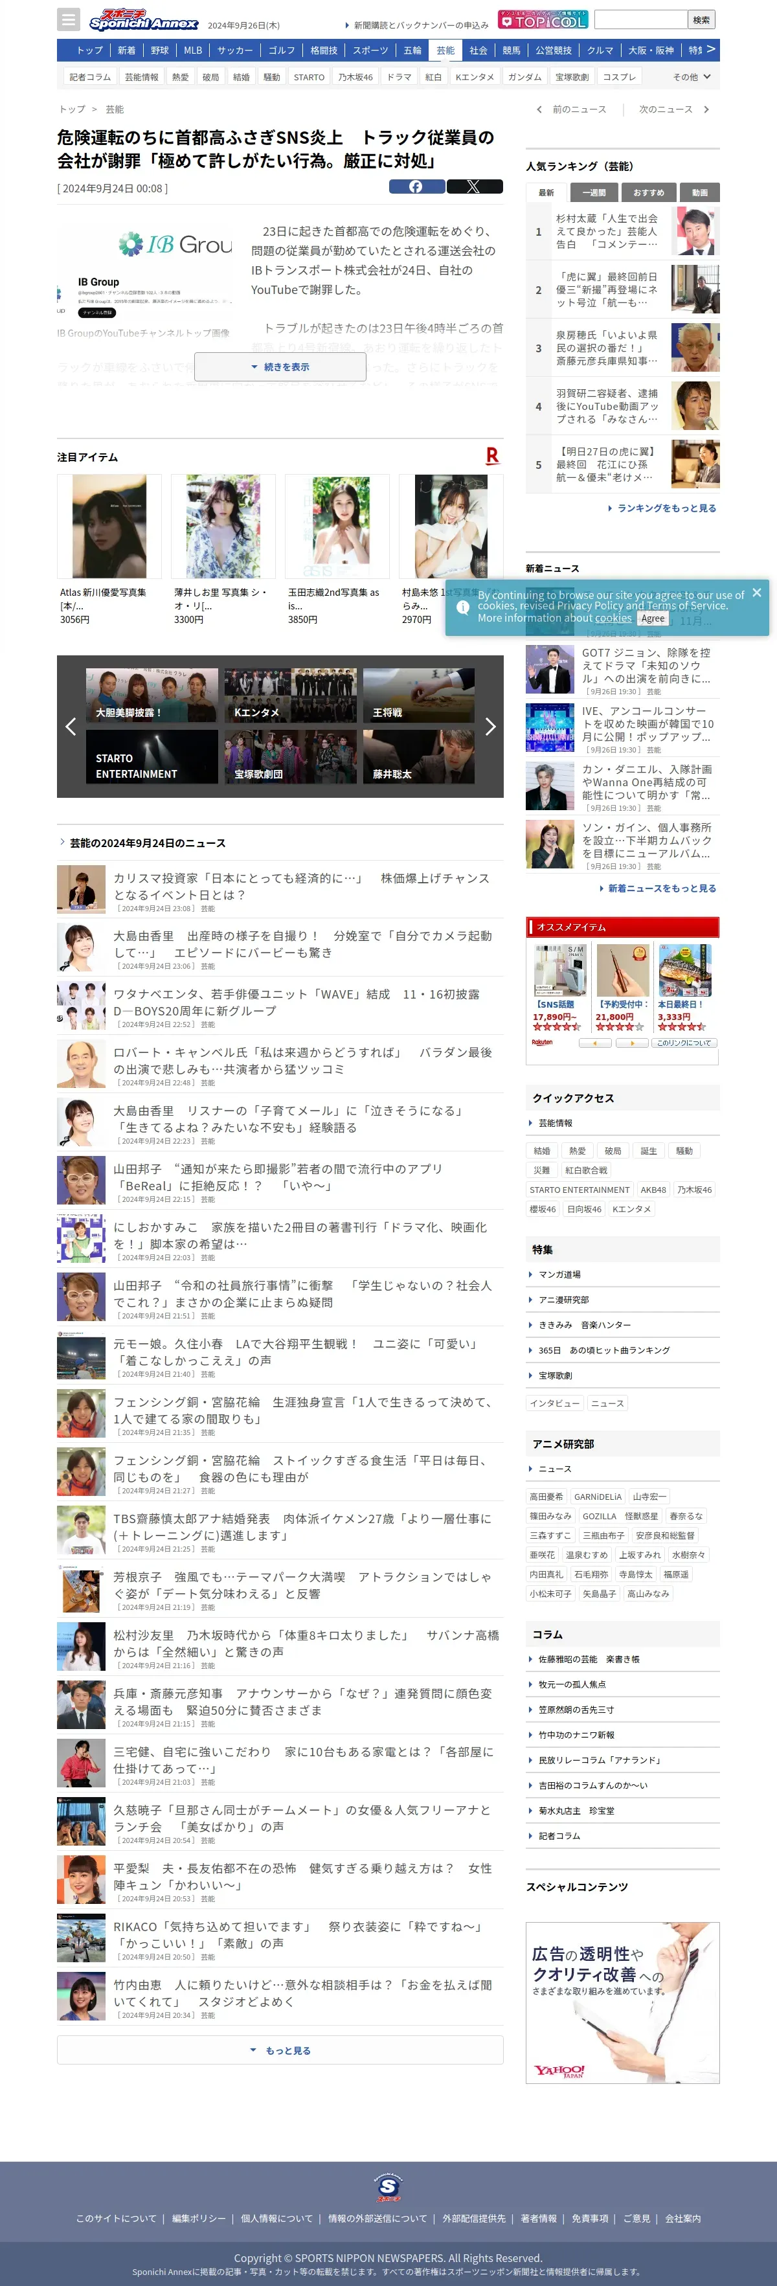
Task: Open 牧元一の孤人焦点 column link
Action: [x=572, y=1684]
